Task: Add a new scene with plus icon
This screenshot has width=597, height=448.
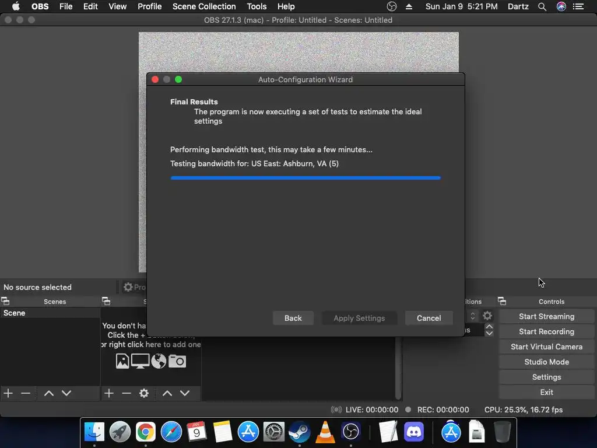Action: 8,393
